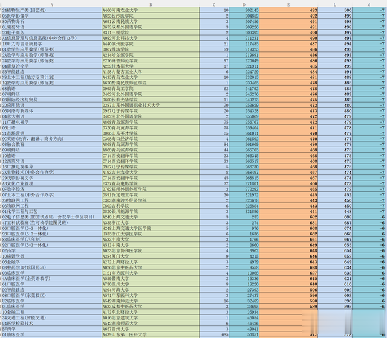The image size is (387, 338).
Task: Click cell 'C802吉利学院'
Action: tap(151, 206)
